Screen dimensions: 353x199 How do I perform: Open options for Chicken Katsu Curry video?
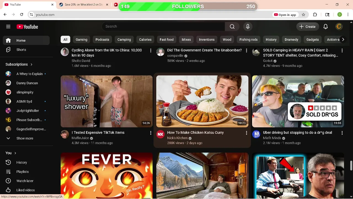246,133
